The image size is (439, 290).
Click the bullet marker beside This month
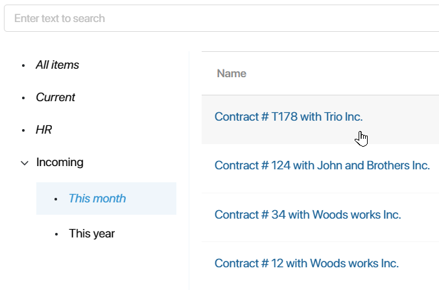tap(56, 199)
